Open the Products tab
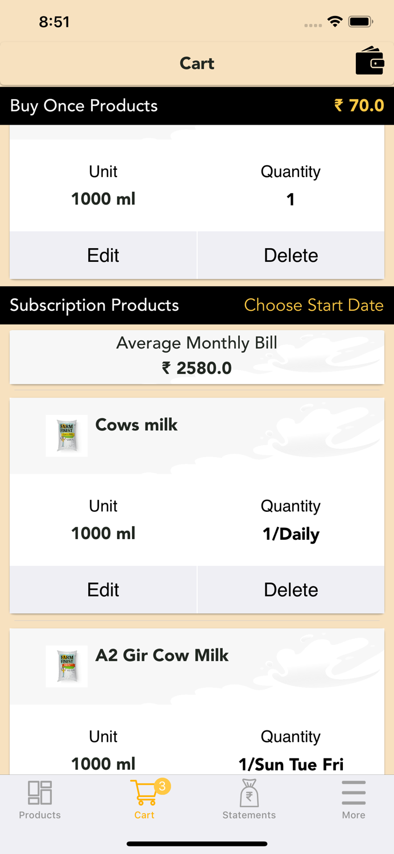 coord(40,799)
